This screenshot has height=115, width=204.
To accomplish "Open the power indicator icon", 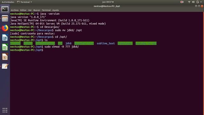I will tap(198, 2).
